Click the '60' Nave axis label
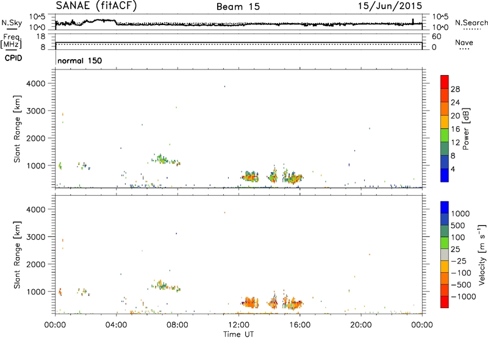488x338 pixels. coord(437,37)
